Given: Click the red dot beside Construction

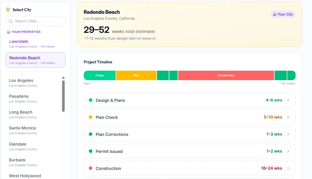Looking at the screenshot, I should 91,168.
